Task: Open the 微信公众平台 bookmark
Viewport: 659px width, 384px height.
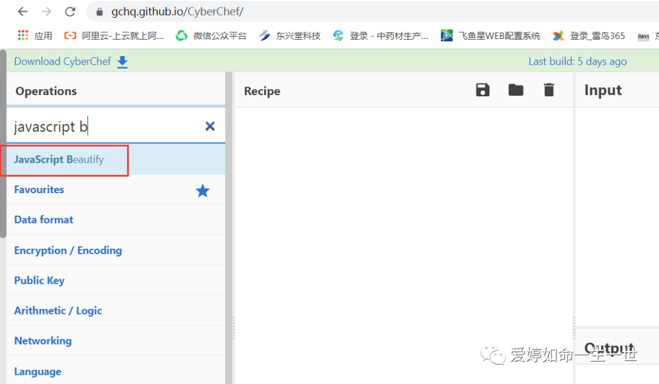Action: pos(211,36)
